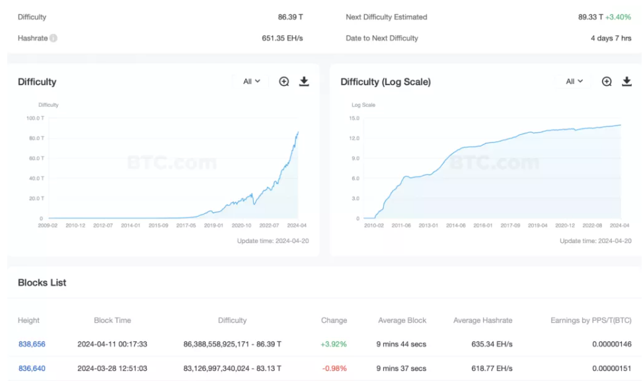Click the peak of the Difficulty chart line

click(x=298, y=132)
